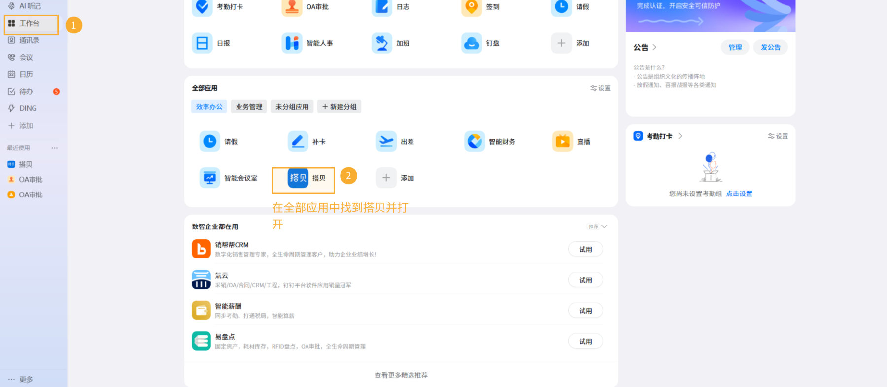
Task: Select 工作台 in the sidebar
Action: [x=31, y=23]
